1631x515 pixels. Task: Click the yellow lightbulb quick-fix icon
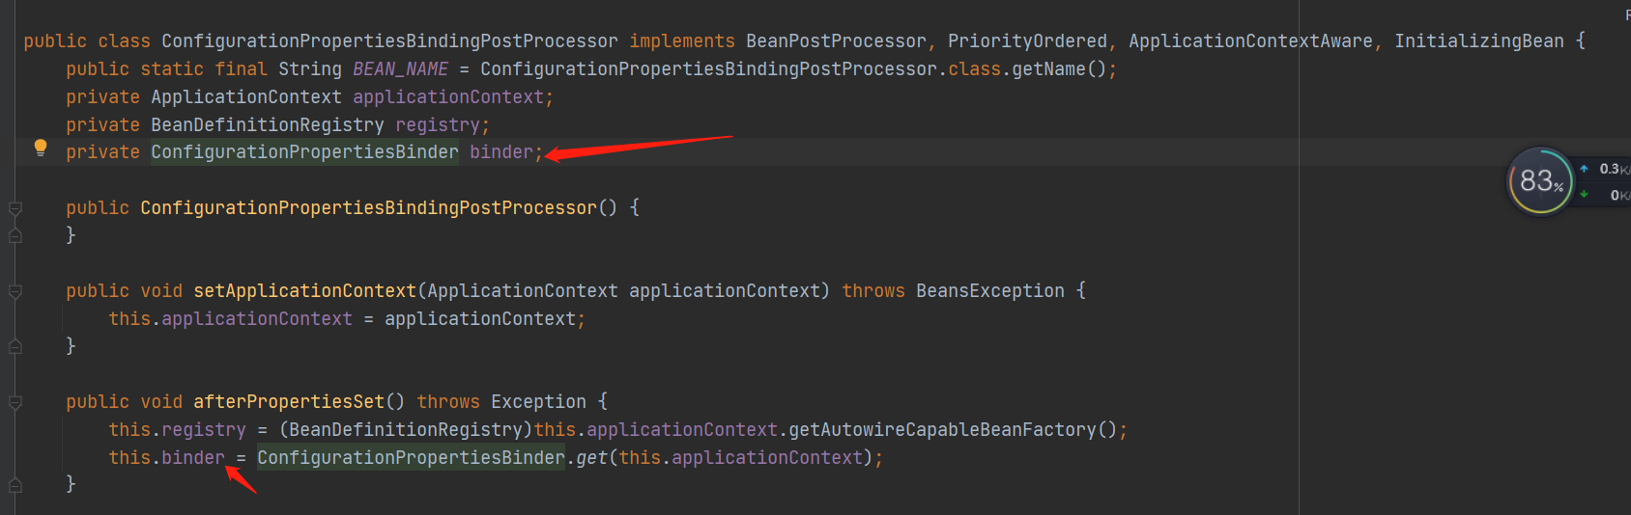pyautogui.click(x=41, y=148)
